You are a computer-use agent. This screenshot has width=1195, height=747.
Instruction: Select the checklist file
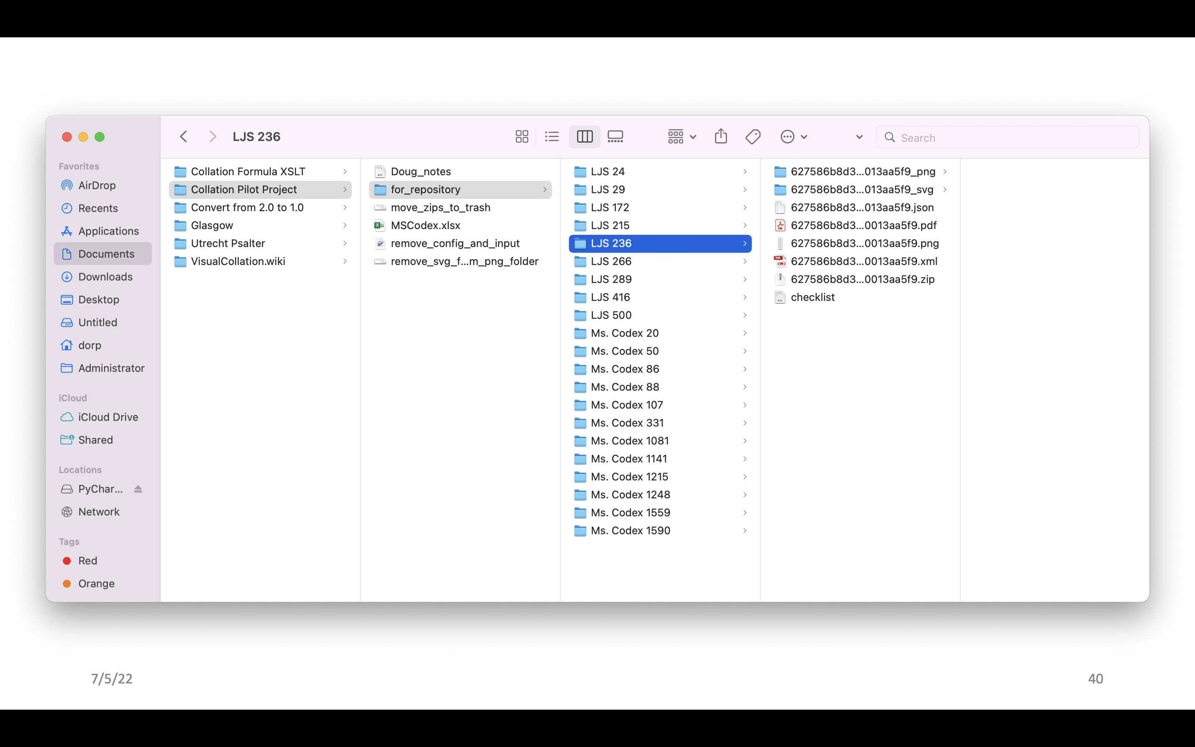(x=860, y=298)
